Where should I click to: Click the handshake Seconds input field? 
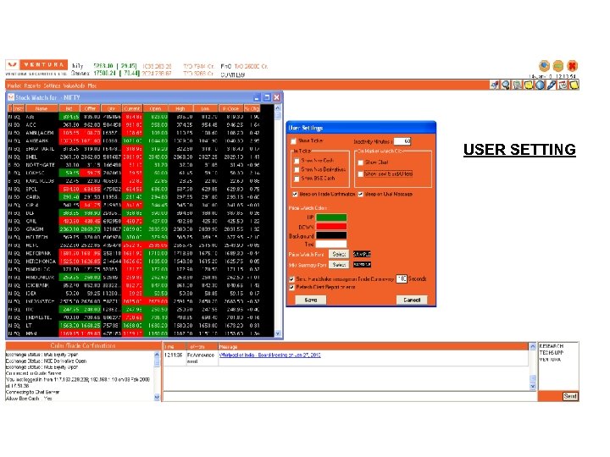coord(402,278)
